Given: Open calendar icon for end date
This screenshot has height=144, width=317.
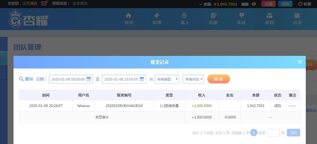Looking at the screenshot, I should click(142, 79).
